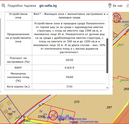Click map parcel number 3368
Screen dimensions: 129x124
(41, 117)
